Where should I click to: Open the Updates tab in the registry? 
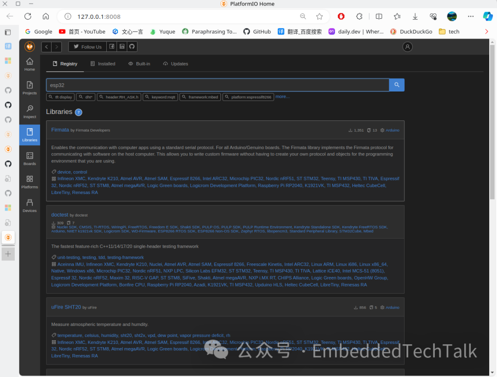pos(175,63)
